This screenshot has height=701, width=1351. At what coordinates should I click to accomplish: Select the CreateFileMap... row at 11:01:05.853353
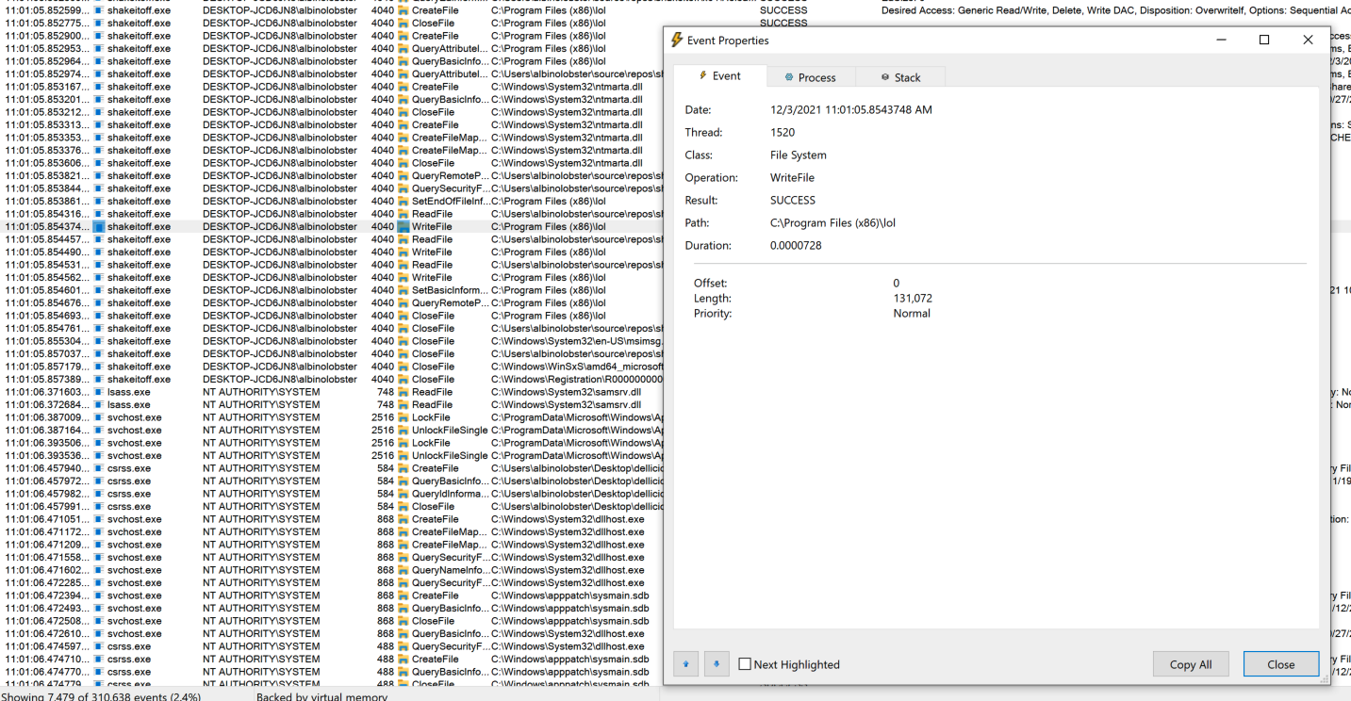(332, 138)
